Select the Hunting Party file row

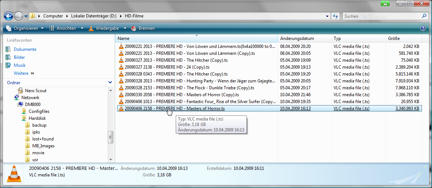point(269,81)
